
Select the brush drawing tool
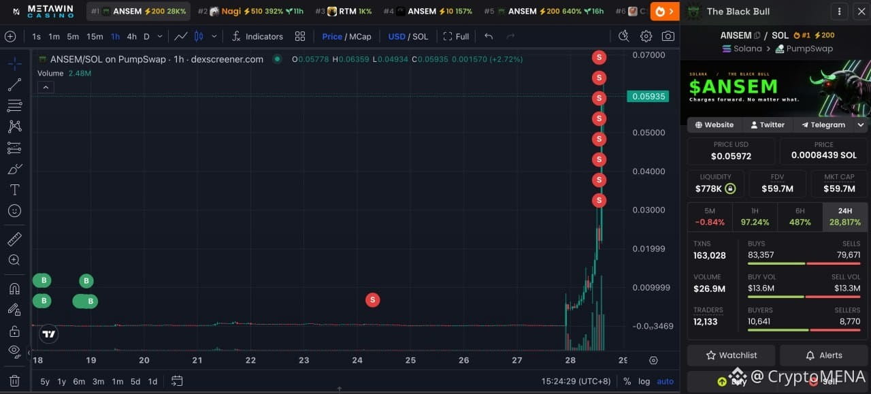[x=14, y=169]
